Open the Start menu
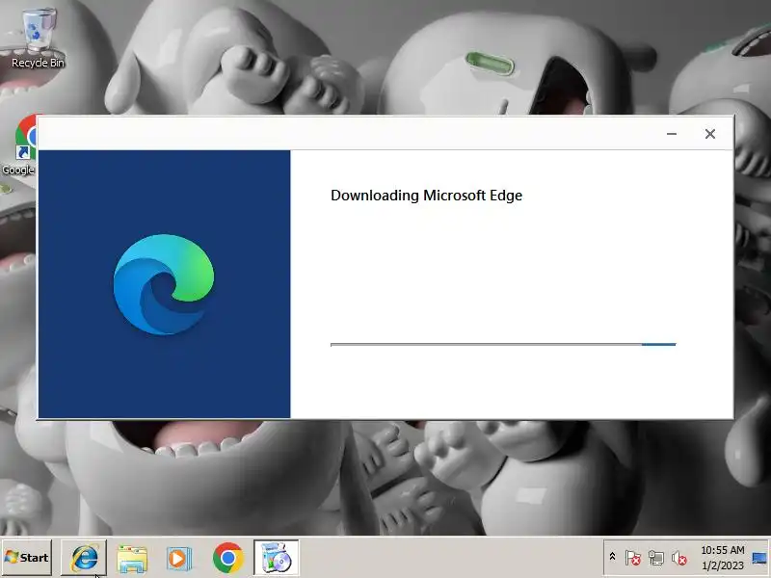The image size is (771, 578). coord(27,558)
